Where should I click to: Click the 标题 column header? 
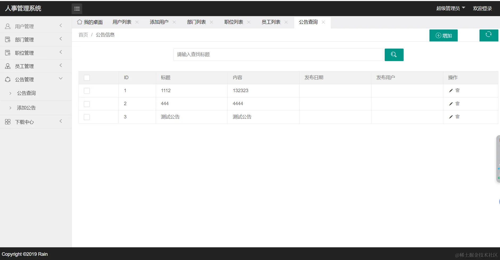click(x=166, y=78)
